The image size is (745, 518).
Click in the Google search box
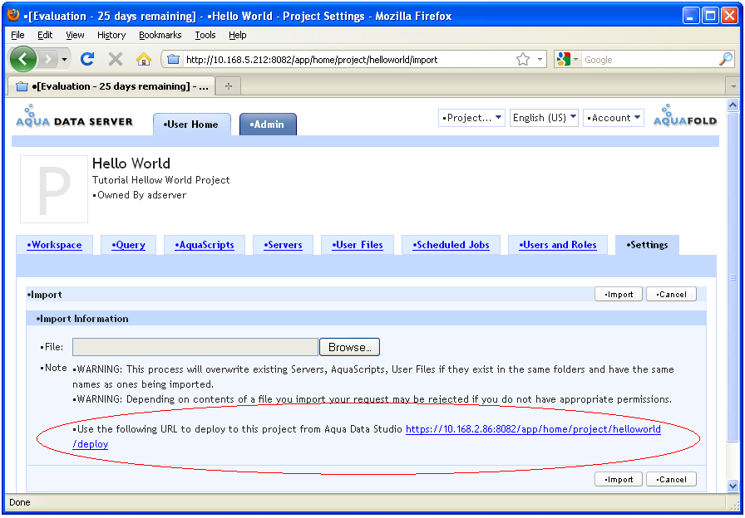pos(649,60)
